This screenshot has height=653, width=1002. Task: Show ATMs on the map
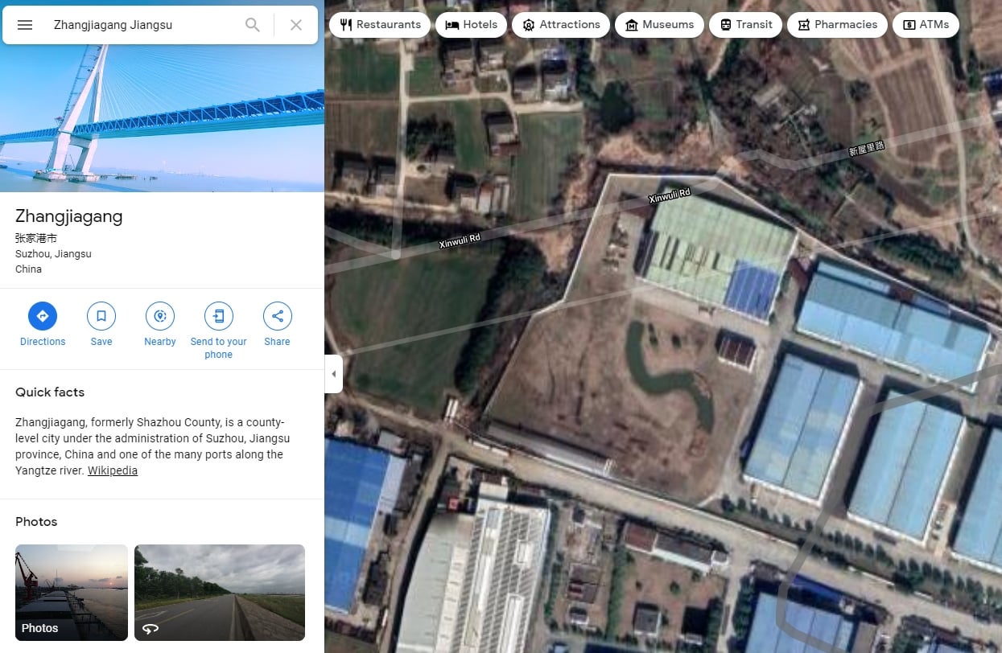pos(926,25)
